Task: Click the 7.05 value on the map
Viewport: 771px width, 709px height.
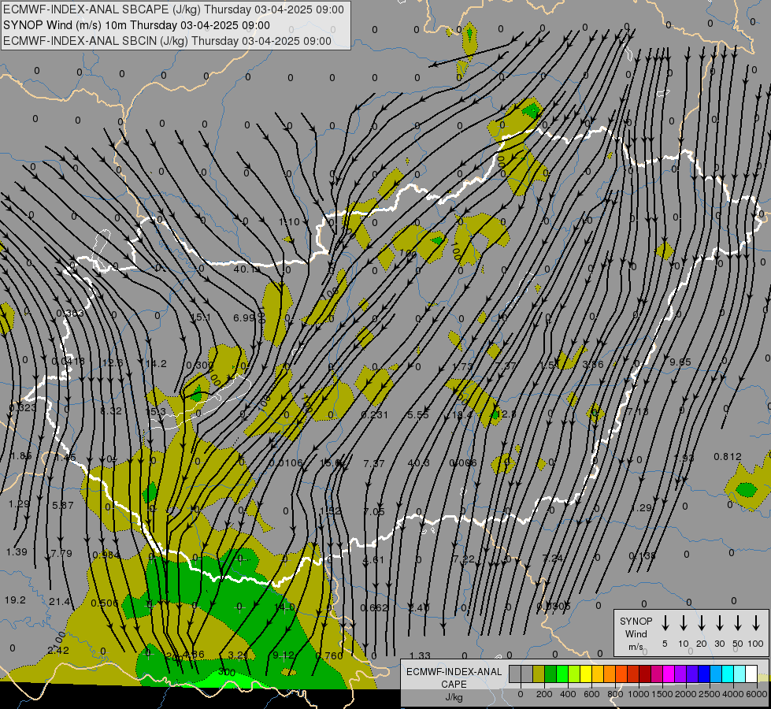Action: (x=374, y=512)
